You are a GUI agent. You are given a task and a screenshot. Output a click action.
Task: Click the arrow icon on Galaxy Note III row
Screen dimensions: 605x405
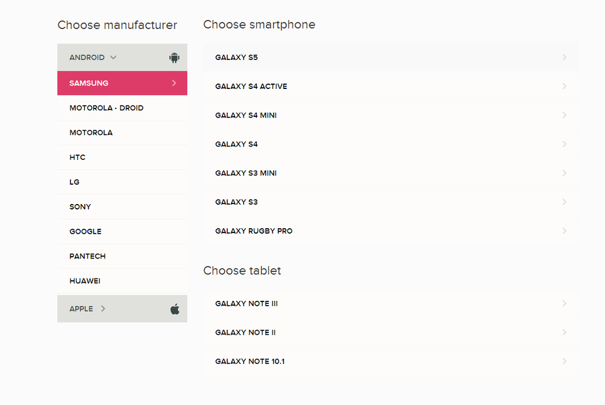click(564, 303)
